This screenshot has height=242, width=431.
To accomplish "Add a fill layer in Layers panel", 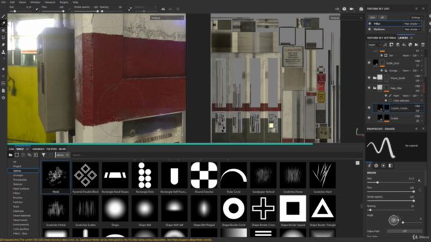I will pos(404,45).
